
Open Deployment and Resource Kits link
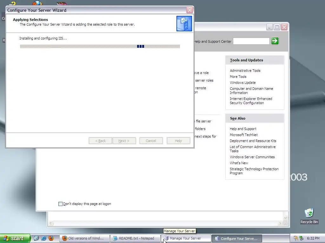tap(253, 141)
